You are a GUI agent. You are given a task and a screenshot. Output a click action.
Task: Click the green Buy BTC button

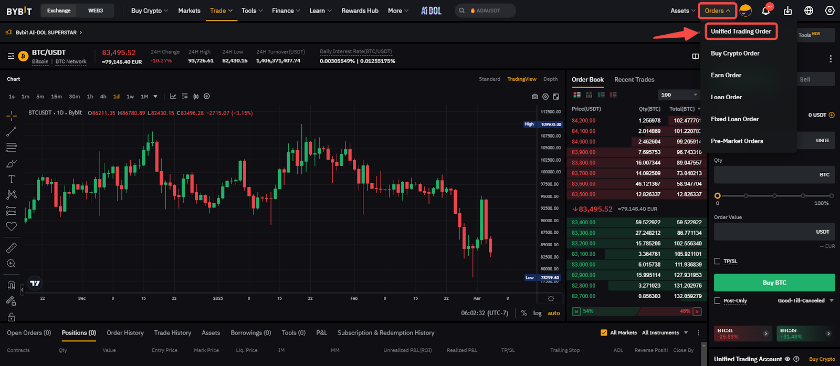pyautogui.click(x=774, y=283)
